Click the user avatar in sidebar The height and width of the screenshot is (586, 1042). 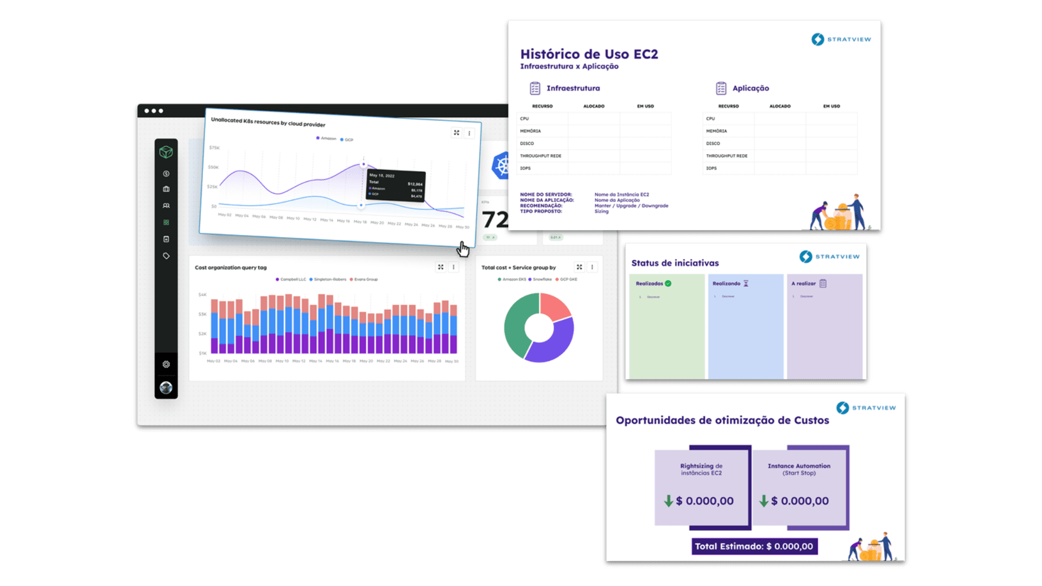pyautogui.click(x=166, y=387)
